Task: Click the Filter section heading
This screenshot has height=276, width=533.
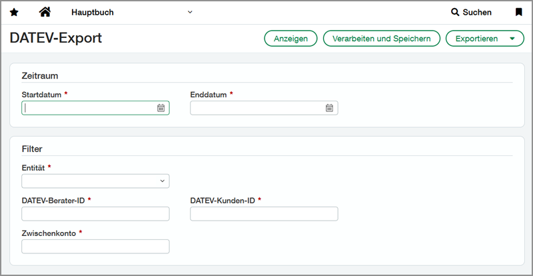Action: pos(32,149)
